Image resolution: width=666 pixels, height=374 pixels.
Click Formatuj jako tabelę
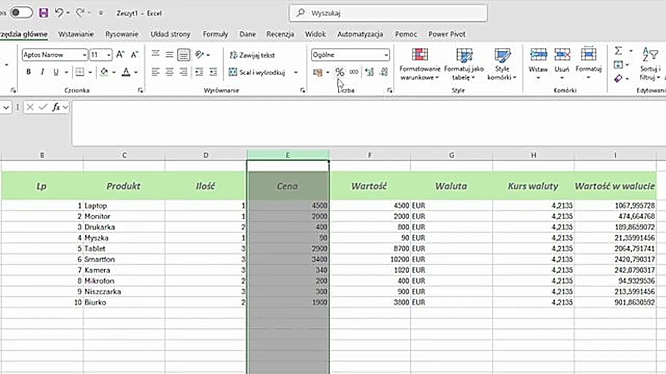pyautogui.click(x=464, y=64)
